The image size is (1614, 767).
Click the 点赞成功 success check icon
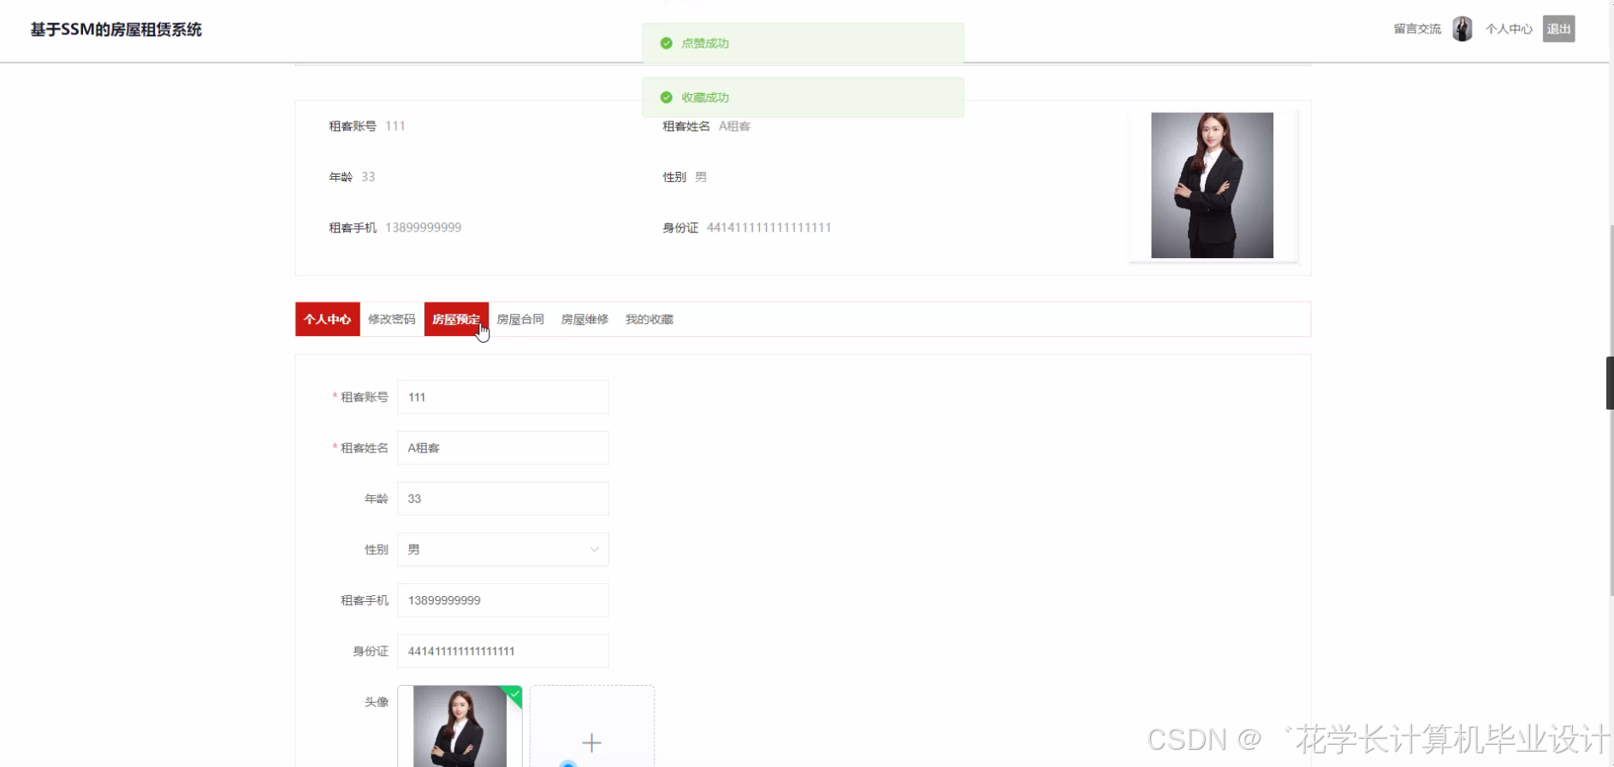[x=666, y=43]
